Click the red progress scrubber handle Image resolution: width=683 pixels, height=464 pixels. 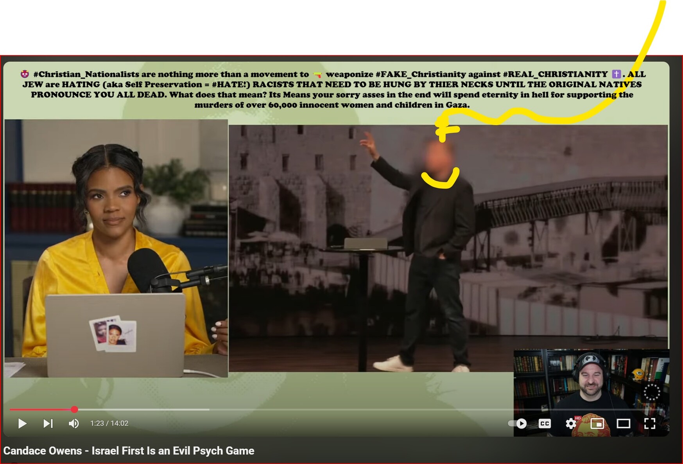[74, 409]
